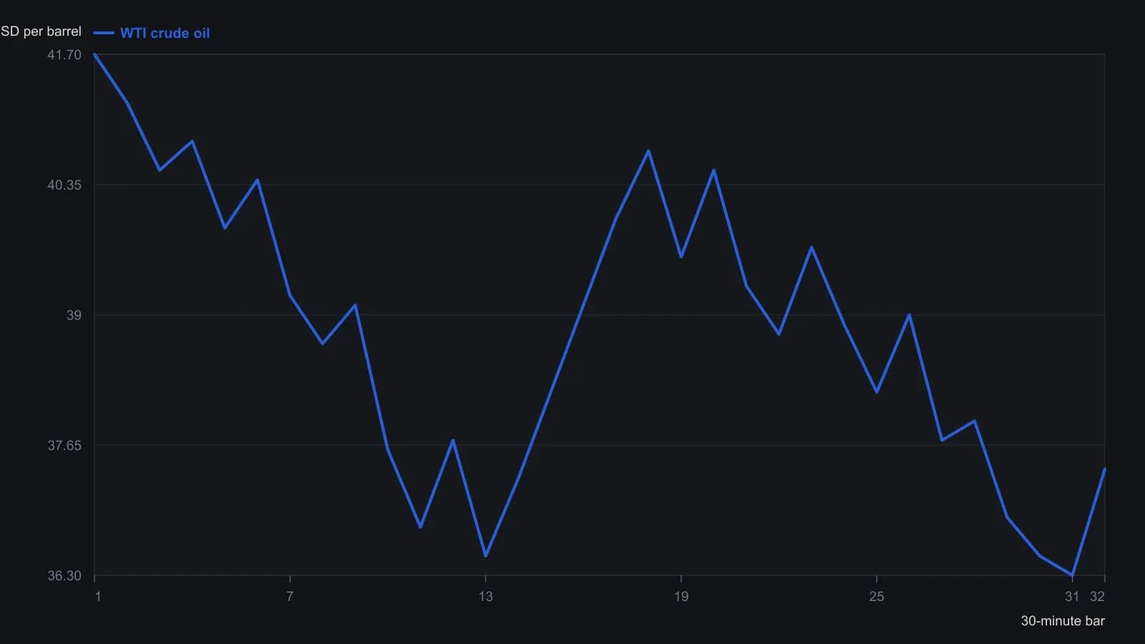Click the SD per barrel axis title
Image resolution: width=1145 pixels, height=644 pixels.
[x=41, y=31]
